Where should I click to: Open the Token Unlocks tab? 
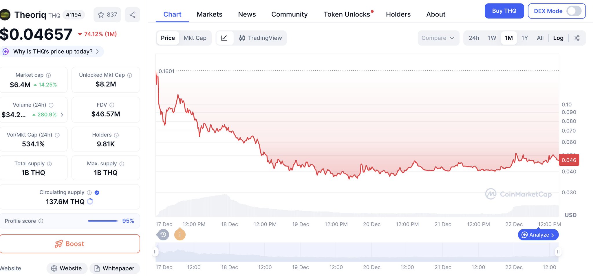coord(347,14)
